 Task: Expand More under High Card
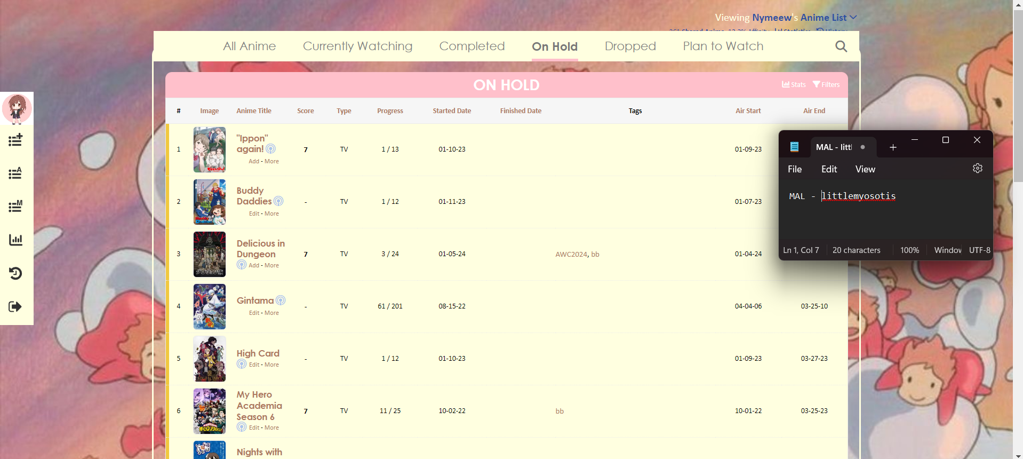click(271, 365)
